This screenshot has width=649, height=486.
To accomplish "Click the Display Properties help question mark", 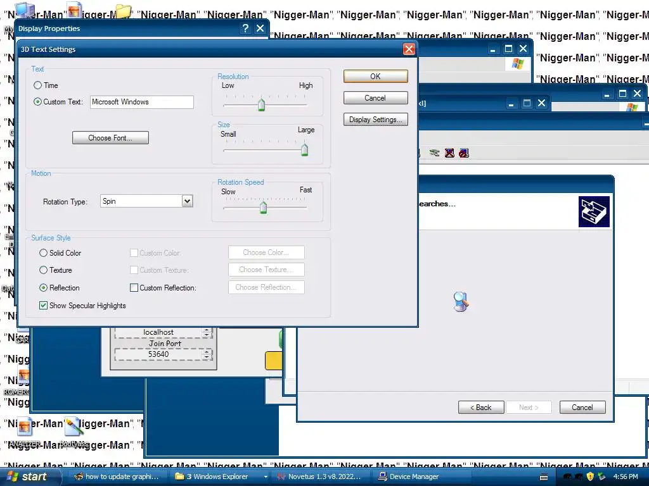I will (245, 28).
